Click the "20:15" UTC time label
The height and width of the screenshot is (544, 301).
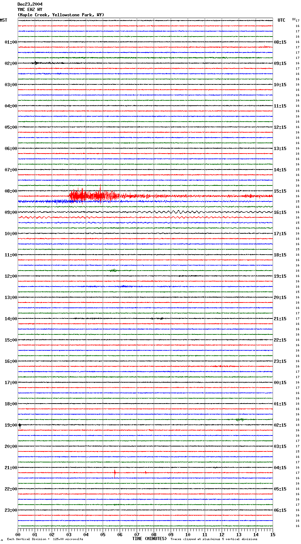click(280, 298)
